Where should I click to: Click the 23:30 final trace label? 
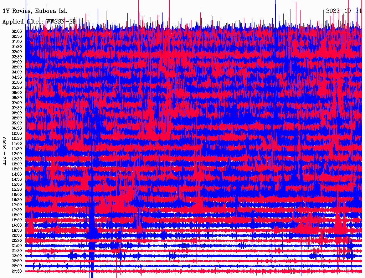click(17, 271)
